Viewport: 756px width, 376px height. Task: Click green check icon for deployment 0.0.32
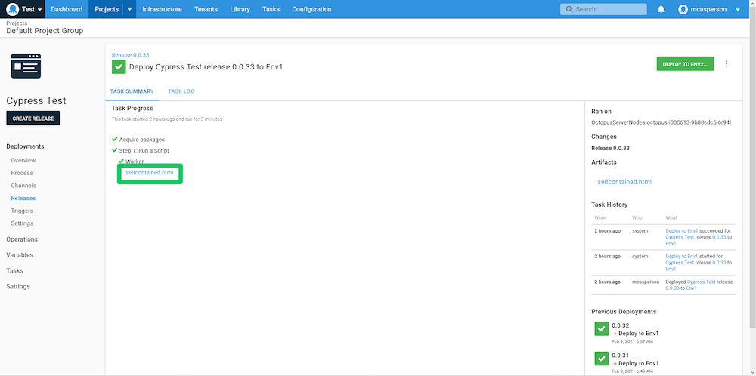click(x=601, y=328)
